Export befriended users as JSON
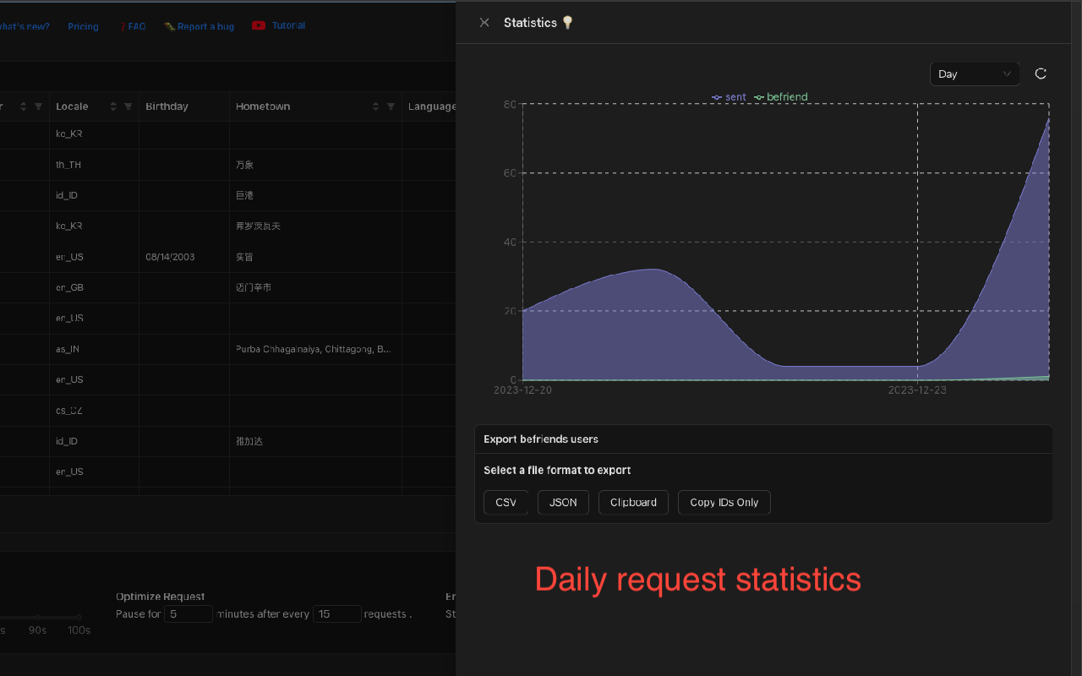1082x676 pixels. pyautogui.click(x=563, y=502)
